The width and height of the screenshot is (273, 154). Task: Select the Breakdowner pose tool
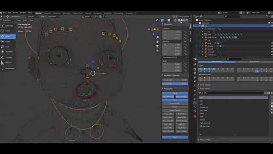click(8, 68)
